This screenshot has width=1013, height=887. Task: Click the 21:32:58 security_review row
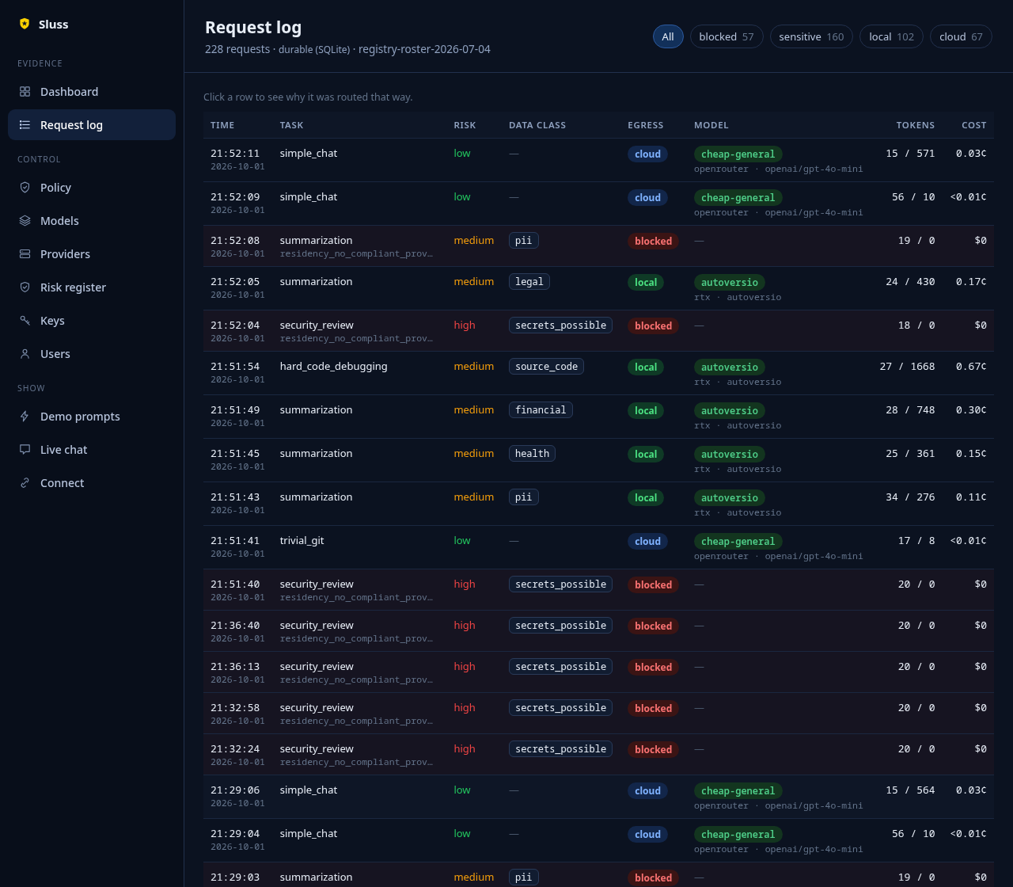click(x=598, y=714)
